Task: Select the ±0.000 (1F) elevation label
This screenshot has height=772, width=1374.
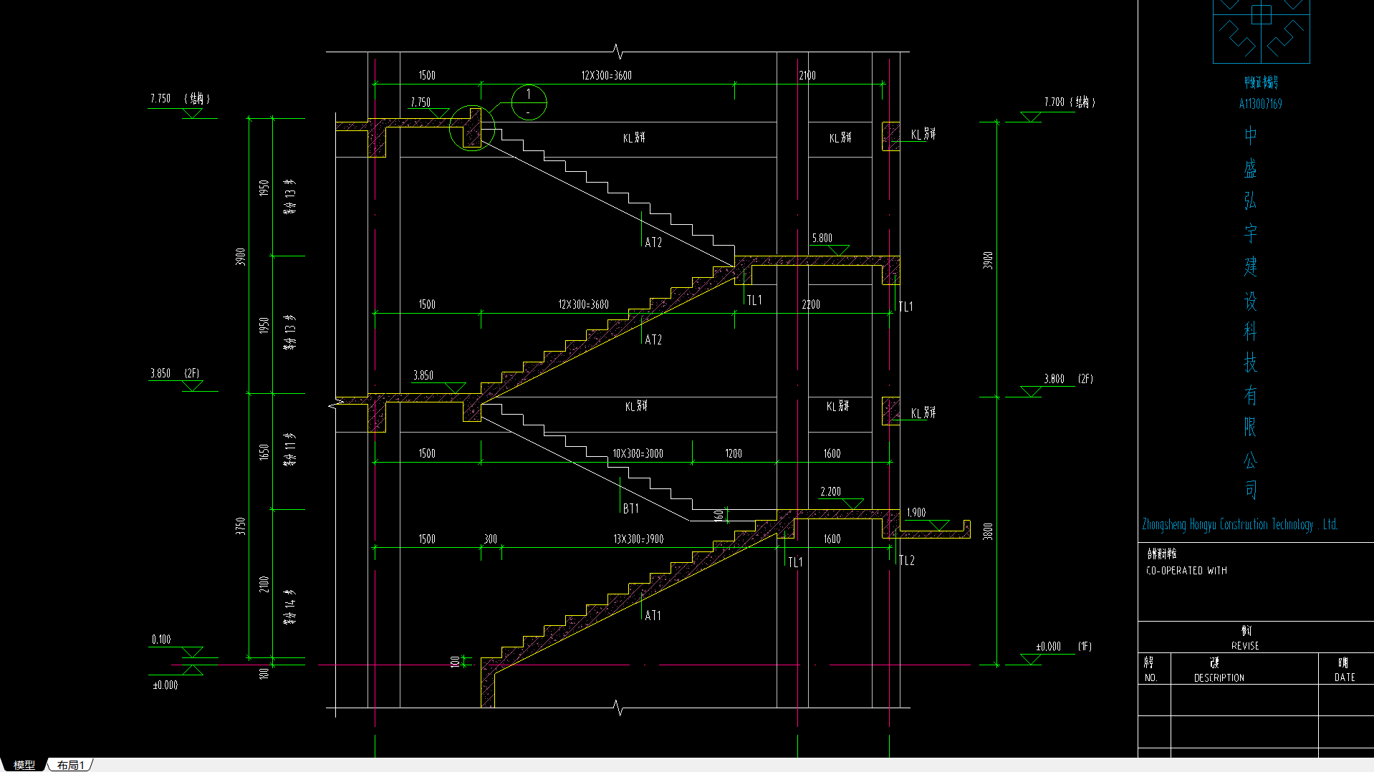Action: pyautogui.click(x=1064, y=647)
